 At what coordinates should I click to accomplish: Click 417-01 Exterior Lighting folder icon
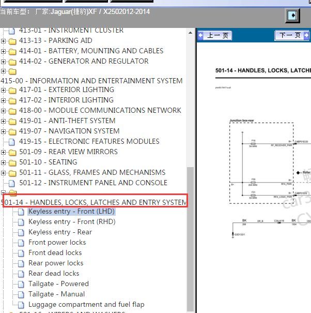point(12,91)
